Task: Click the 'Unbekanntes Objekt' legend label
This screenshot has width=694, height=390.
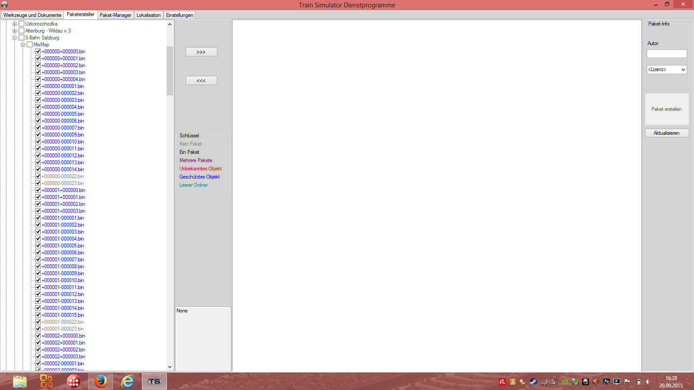Action: pyautogui.click(x=201, y=169)
